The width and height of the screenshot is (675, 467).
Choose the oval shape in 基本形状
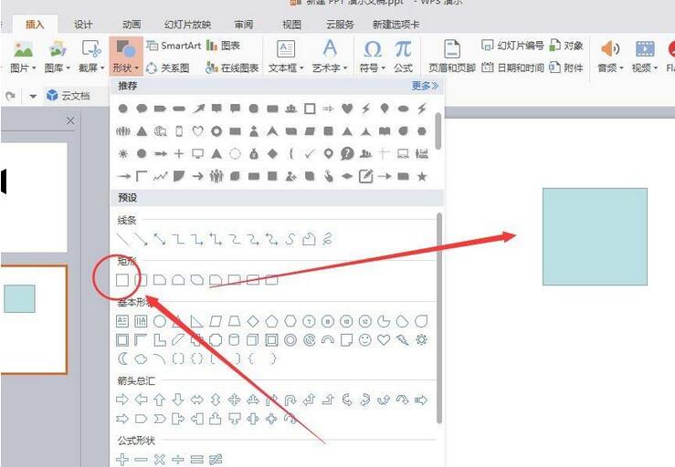[x=160, y=321]
